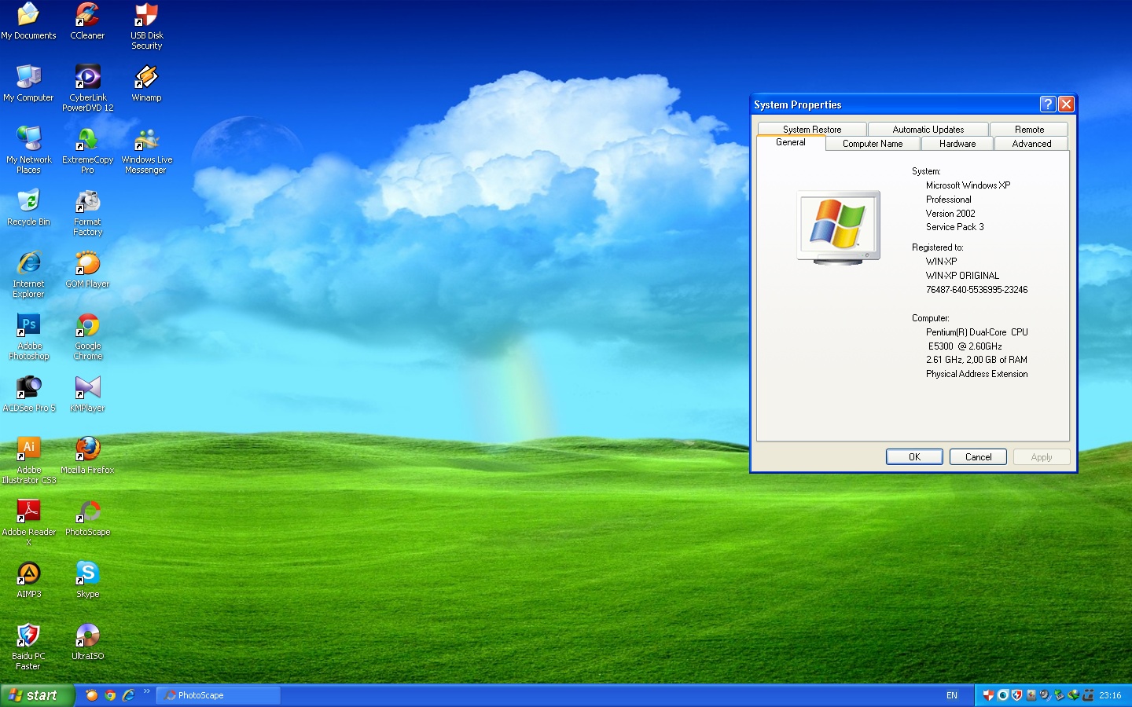Click the PhotoScape taskbar button

click(219, 695)
